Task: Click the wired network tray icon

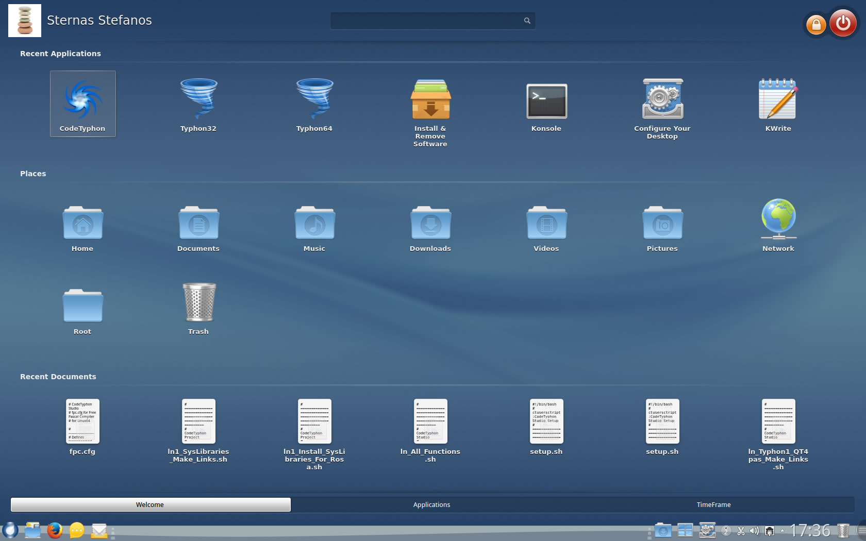Action: (770, 531)
